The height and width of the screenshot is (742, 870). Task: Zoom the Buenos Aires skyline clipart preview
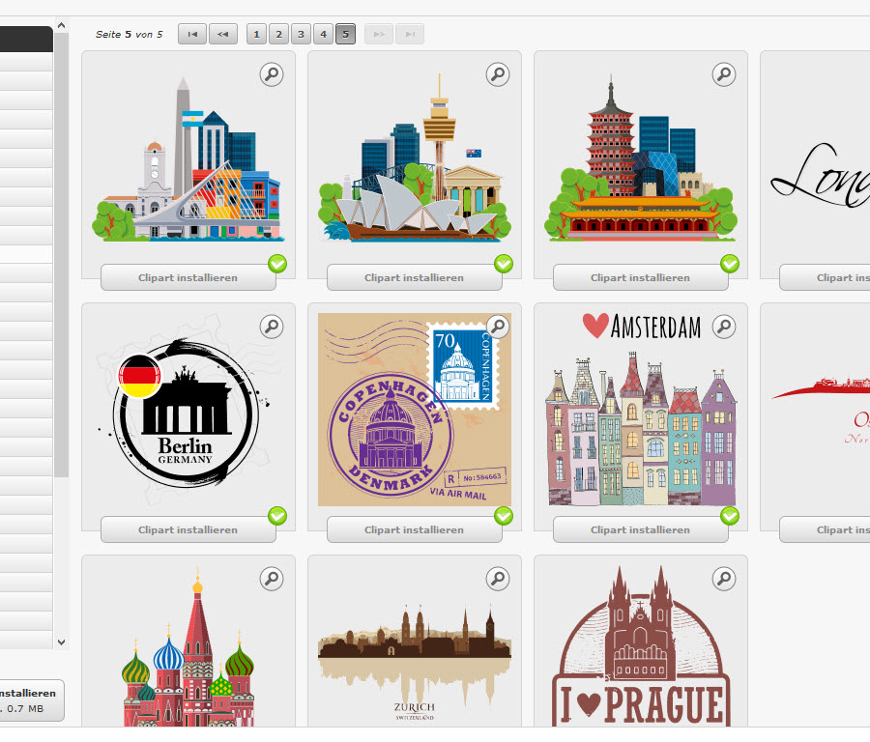pyautogui.click(x=272, y=74)
